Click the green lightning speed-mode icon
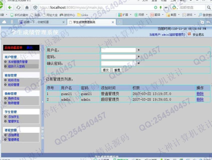The height and width of the screenshot is (160, 212). [161, 7]
